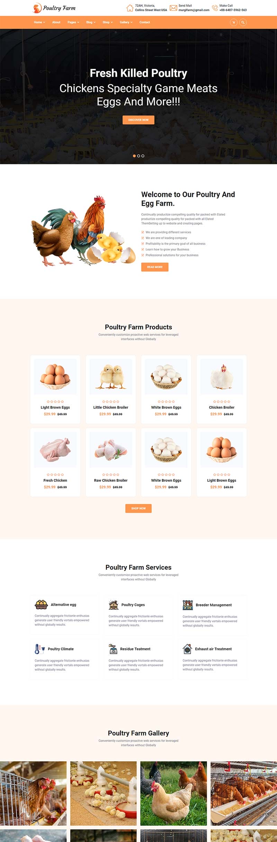Click the Alternative egg tray icon
The width and height of the screenshot is (277, 842).
point(41,604)
